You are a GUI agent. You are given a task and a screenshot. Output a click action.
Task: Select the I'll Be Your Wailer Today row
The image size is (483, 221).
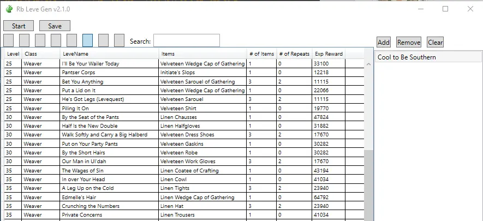tap(184, 64)
